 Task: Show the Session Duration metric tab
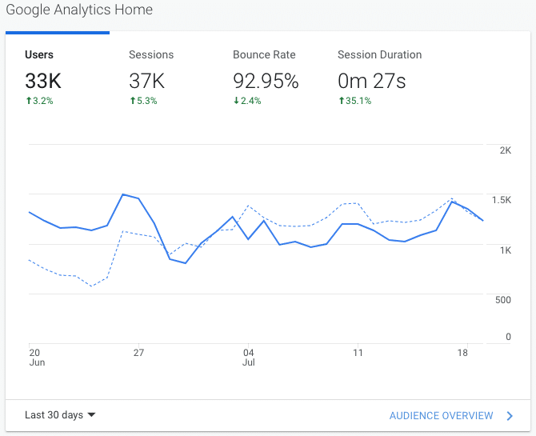379,55
